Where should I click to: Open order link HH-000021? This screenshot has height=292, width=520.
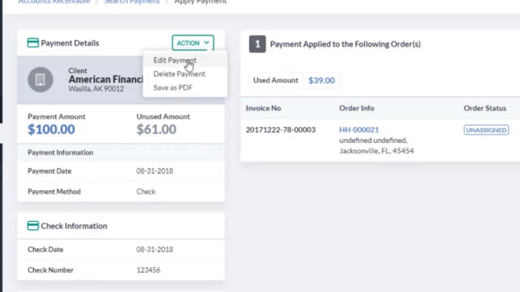(x=359, y=129)
